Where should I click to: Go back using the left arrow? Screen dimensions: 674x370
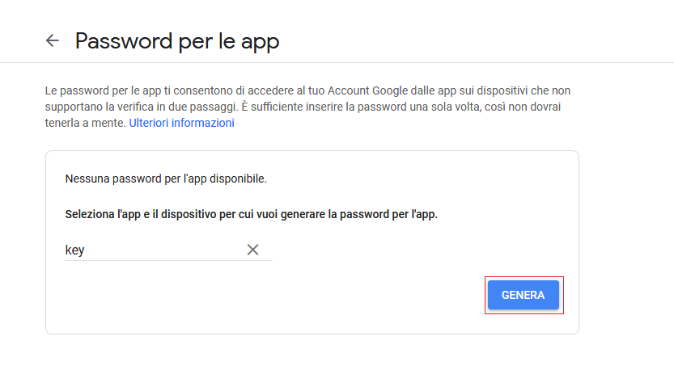click(53, 40)
